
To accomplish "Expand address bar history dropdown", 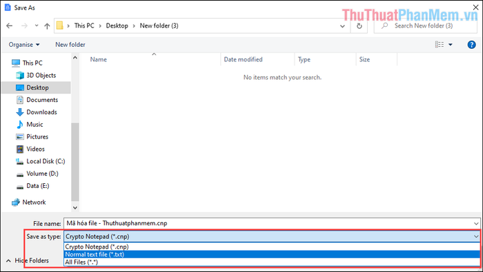I will tap(342, 26).
